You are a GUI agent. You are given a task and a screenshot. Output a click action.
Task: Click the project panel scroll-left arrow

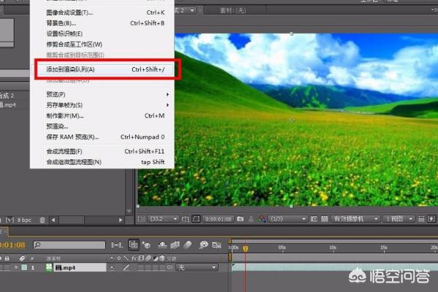(53, 220)
